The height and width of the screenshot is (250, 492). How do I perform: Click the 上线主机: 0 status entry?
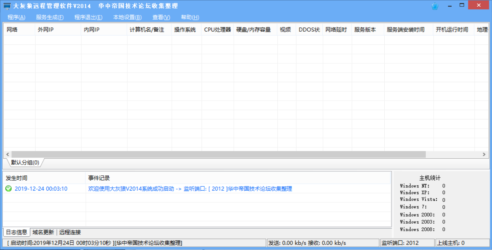(462, 243)
